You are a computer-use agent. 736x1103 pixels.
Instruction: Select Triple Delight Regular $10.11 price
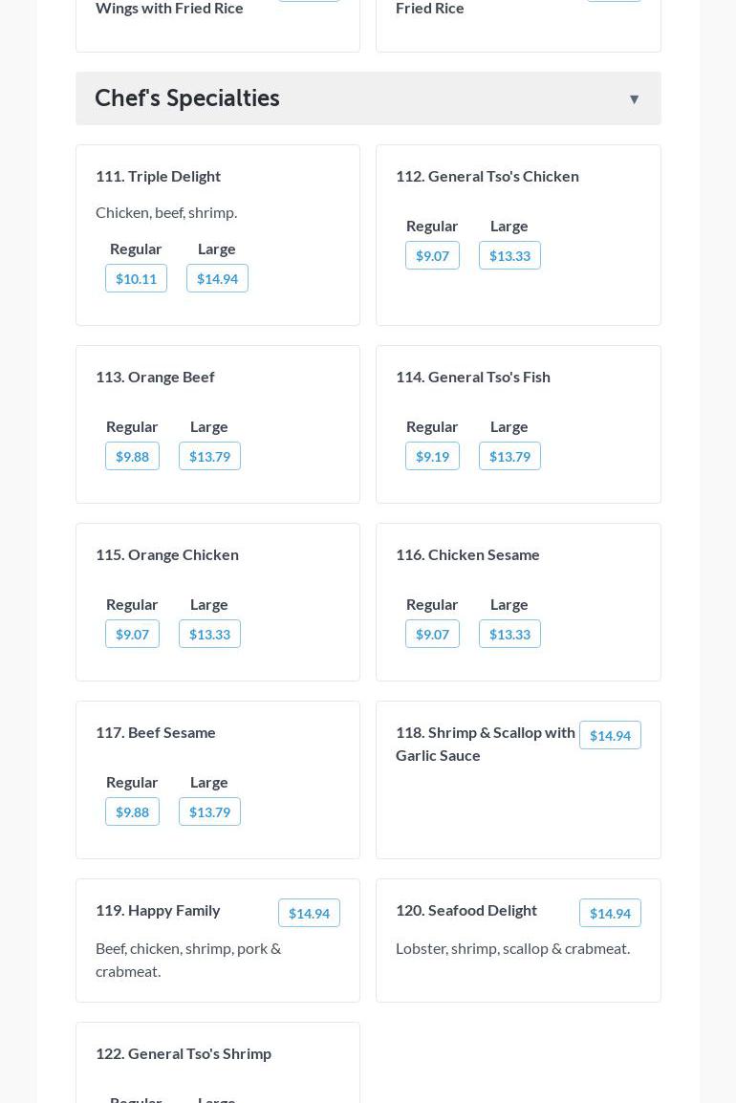[x=136, y=279]
